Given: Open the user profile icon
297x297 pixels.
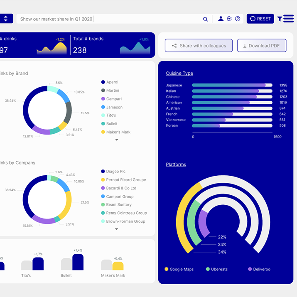Looking at the screenshot, I should pos(221,19).
